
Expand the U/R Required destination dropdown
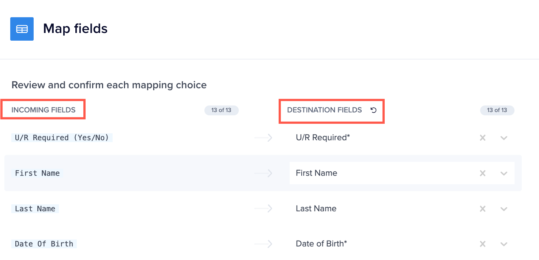tap(504, 138)
